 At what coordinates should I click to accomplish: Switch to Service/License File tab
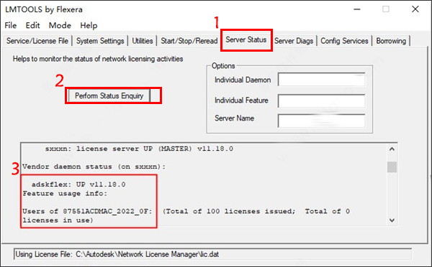[x=37, y=41]
